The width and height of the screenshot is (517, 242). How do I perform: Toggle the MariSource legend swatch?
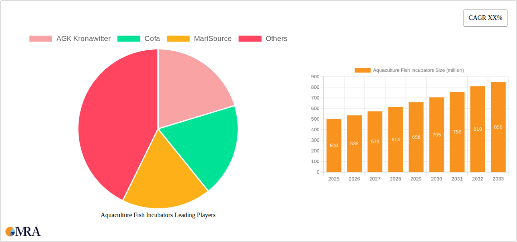[x=178, y=39]
